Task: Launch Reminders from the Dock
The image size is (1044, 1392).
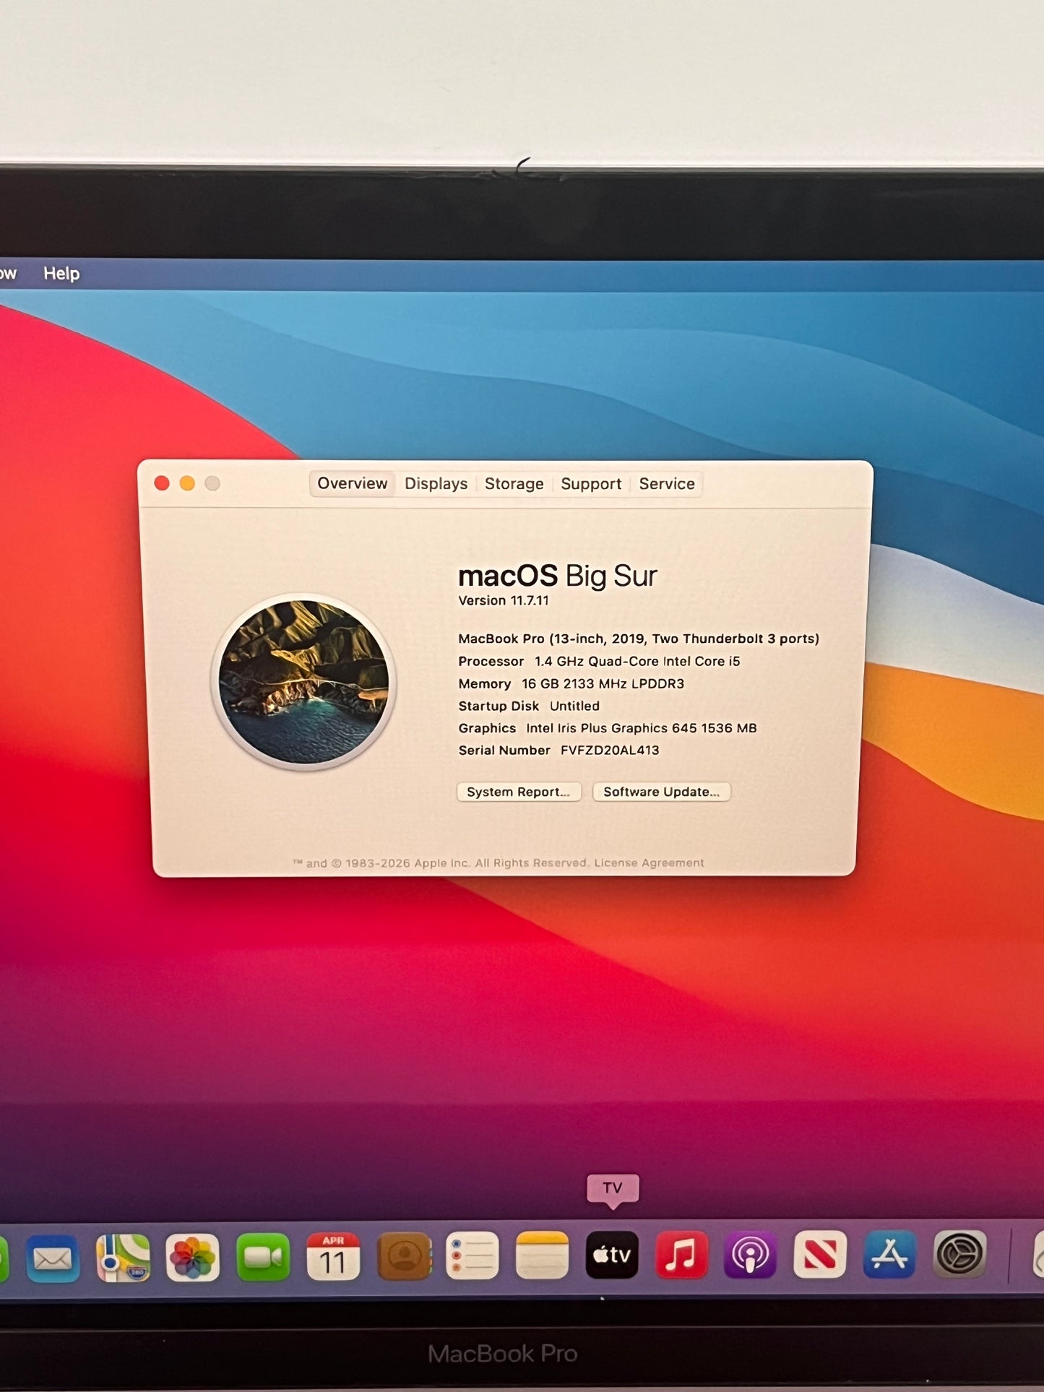Action: [x=473, y=1256]
